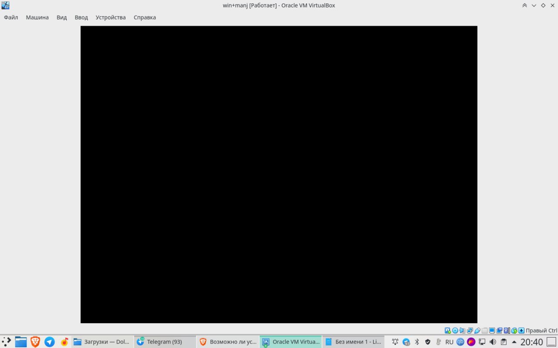Open the clipboard tray icon

(504, 342)
